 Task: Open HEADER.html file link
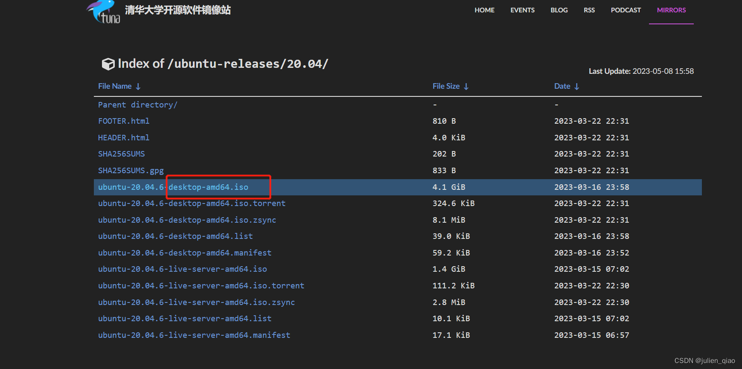pyautogui.click(x=124, y=138)
